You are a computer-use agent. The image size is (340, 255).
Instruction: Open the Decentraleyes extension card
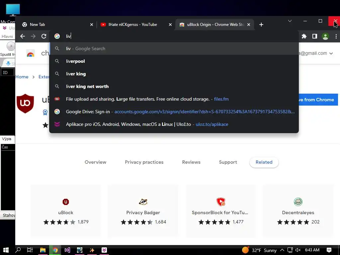298,211
